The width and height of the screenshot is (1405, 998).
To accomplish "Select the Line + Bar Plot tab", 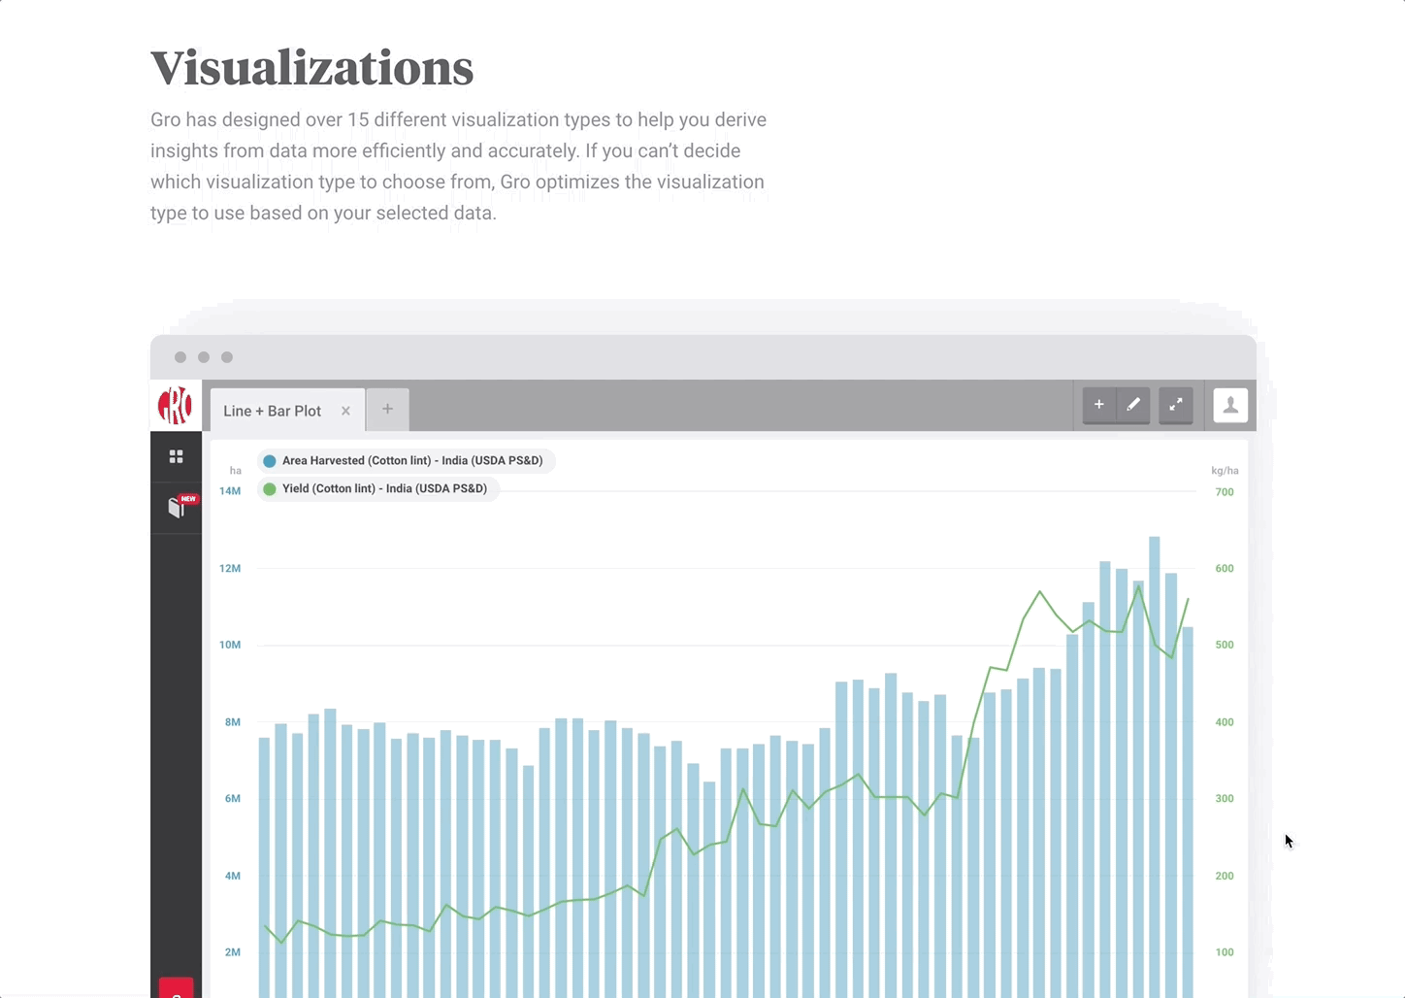I will coord(273,411).
